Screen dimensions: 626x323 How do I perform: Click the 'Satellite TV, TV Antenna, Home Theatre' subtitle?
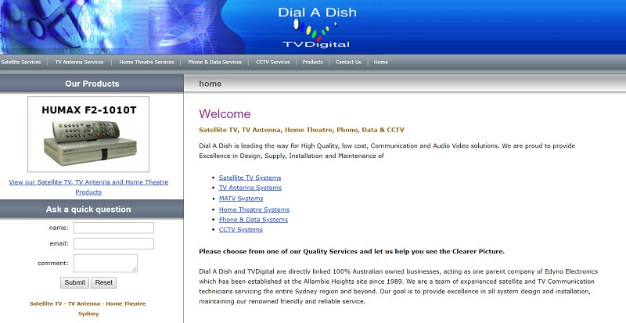point(301,130)
